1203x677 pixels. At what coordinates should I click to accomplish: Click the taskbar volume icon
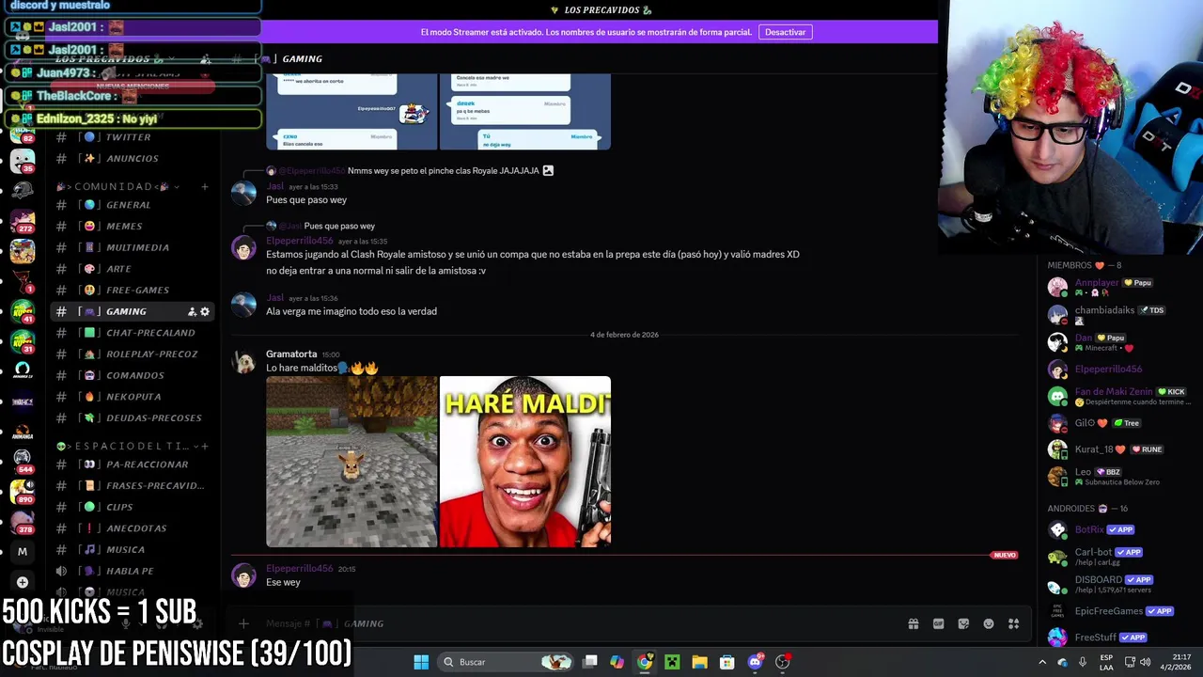[1145, 662]
